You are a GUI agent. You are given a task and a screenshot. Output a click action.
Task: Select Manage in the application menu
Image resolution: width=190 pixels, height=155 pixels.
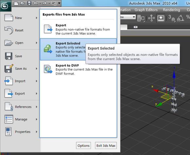(x=21, y=119)
